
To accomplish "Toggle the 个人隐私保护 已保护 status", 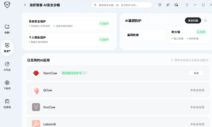I will (x=104, y=39).
